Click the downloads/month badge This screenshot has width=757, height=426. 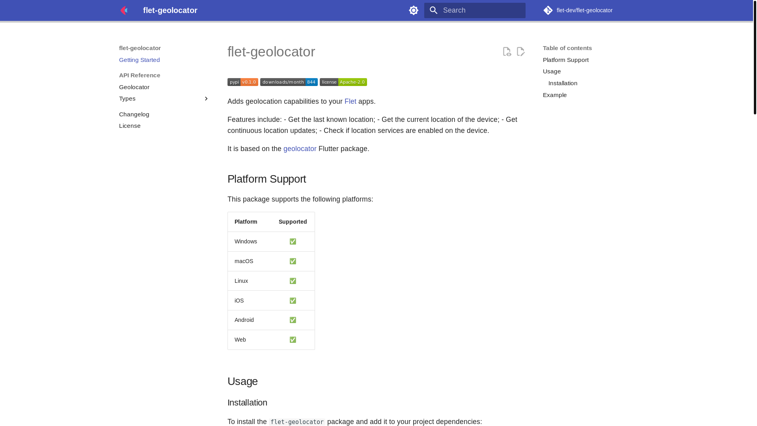point(289,82)
